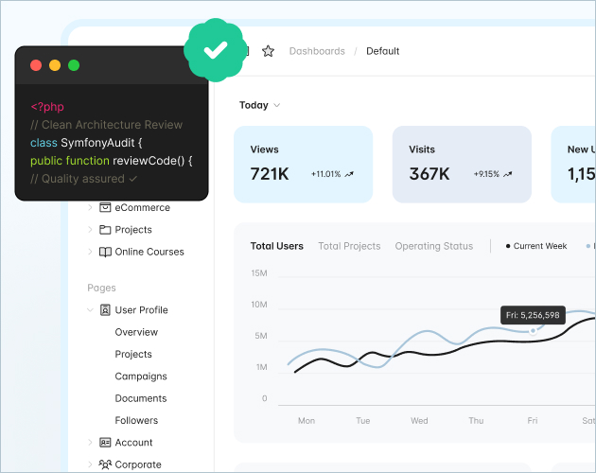Expand the eCommerce menu chevron
Screen dimensions: 596x473
(90, 207)
